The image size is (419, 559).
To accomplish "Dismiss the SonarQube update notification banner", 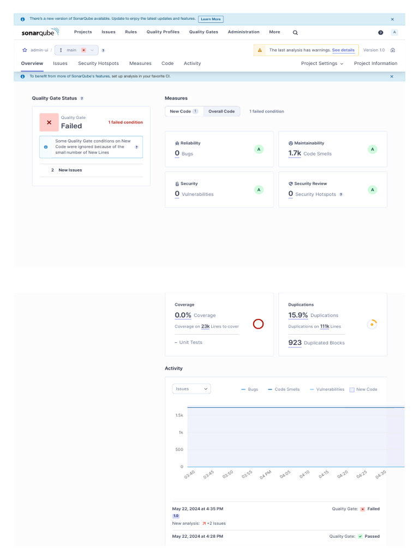I will 392,19.
